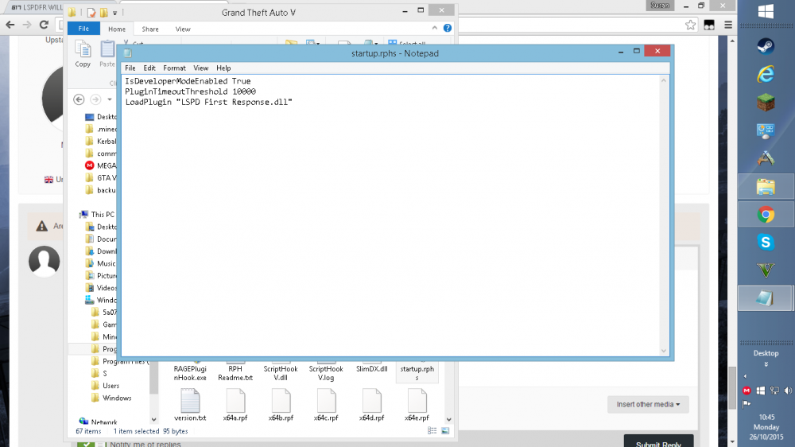
Task: Open the MEGA tray icon
Action: tap(747, 391)
